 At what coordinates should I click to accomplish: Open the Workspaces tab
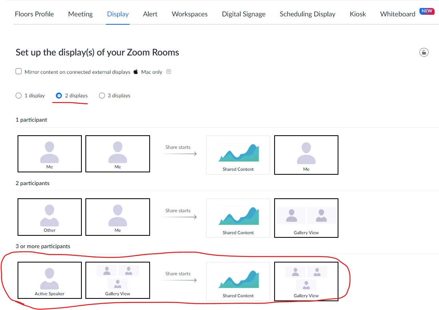click(190, 14)
